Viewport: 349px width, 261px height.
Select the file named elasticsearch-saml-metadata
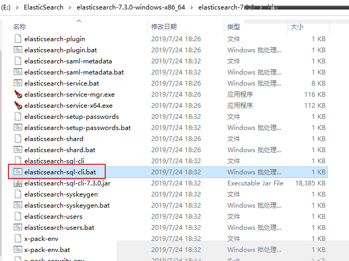pos(68,61)
